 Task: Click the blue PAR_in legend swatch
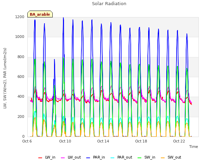pos(88,158)
